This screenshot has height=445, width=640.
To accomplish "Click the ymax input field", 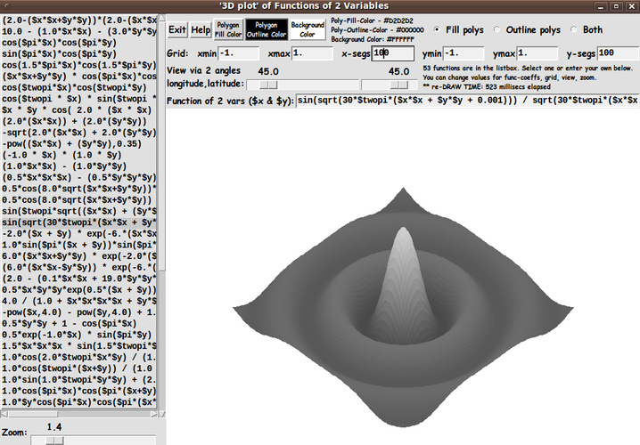I will [537, 53].
